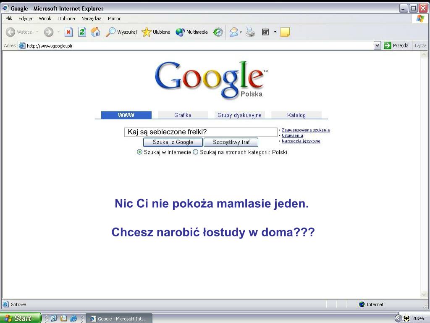
Task: Open the address bar dropdown list
Action: coord(377,45)
